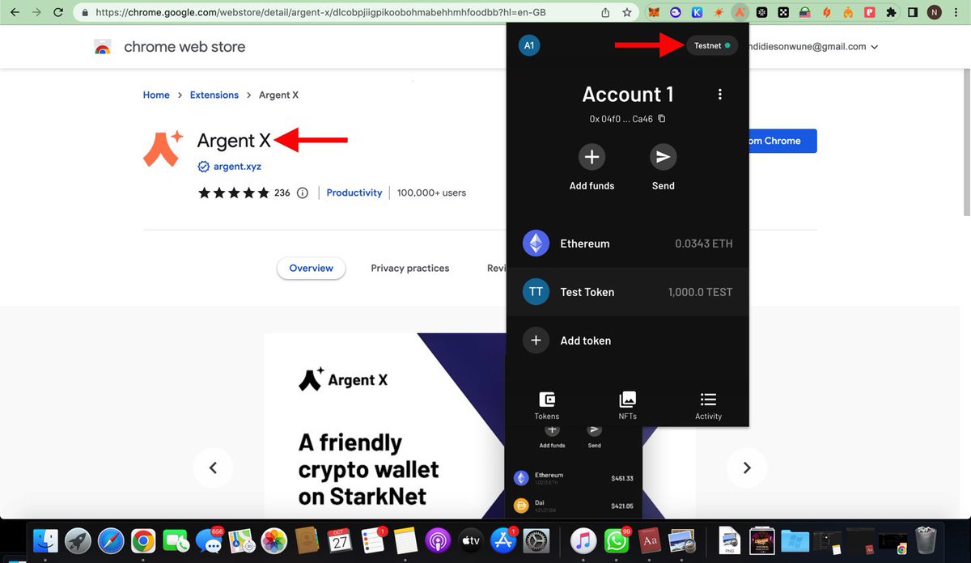Open WhatsApp from the dock
This screenshot has height=563, width=971.
click(617, 540)
